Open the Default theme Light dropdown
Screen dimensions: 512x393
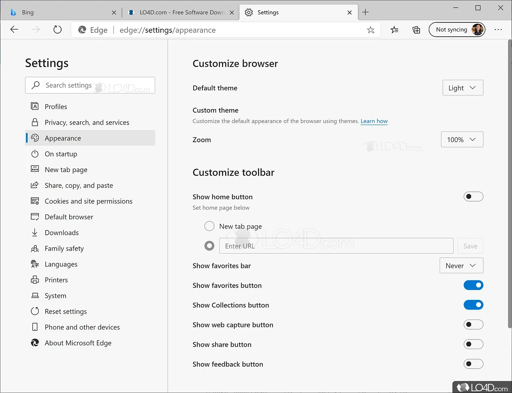(463, 88)
